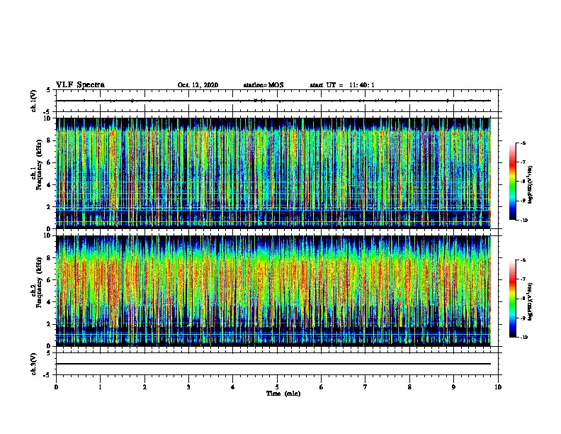Viewport: 561px width, 434px height.
Task: Click the time axis tick label "5"
Action: pos(277,386)
